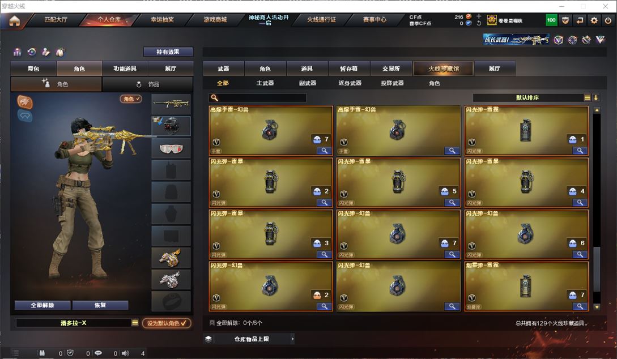Expand the 仓库物品上限 arrow

pos(292,339)
